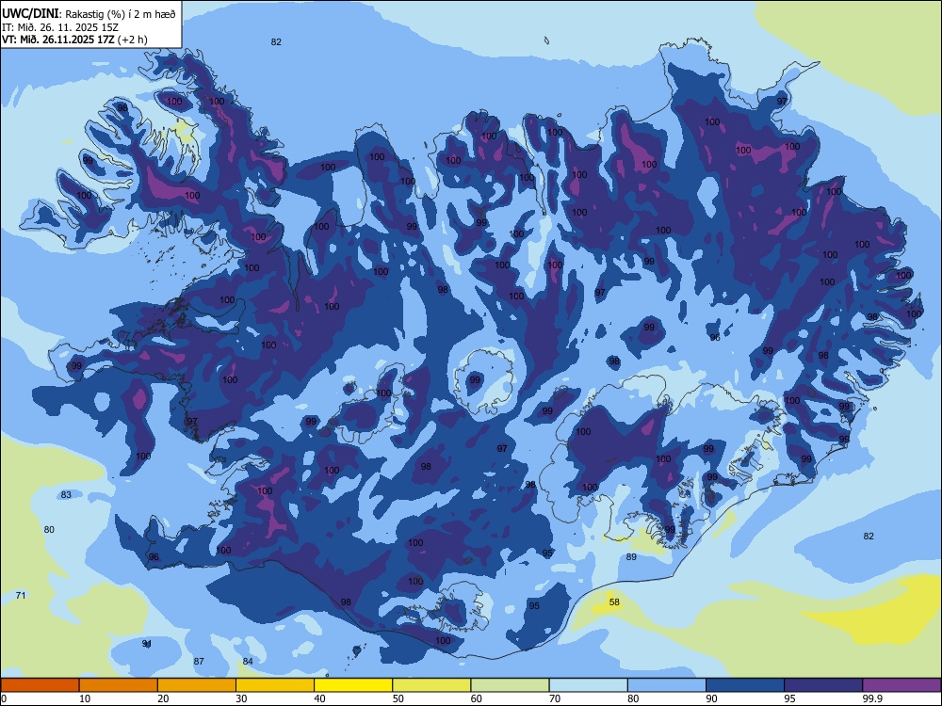Click the '91' humidity value over the sea

(147, 644)
